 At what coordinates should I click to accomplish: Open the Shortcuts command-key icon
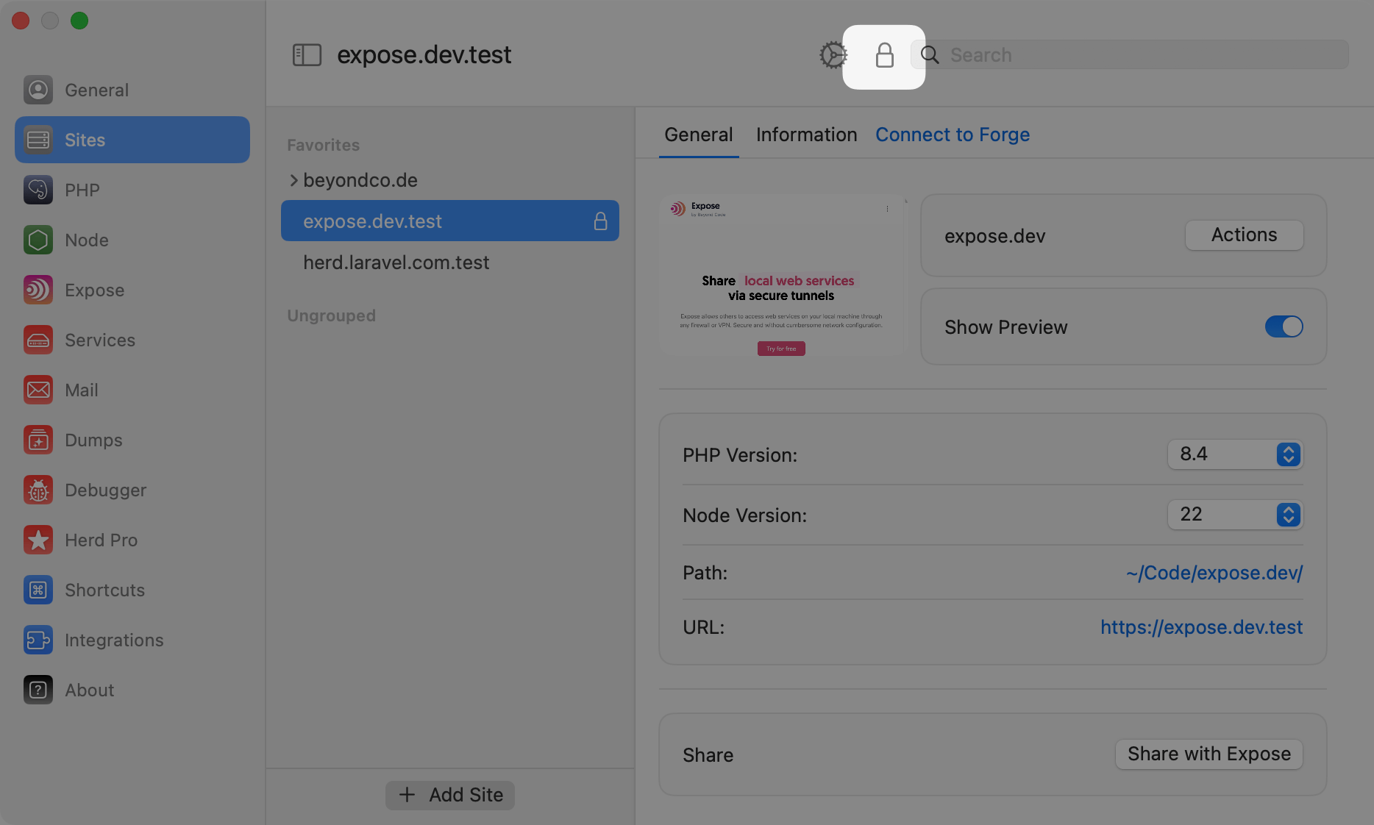click(x=38, y=590)
